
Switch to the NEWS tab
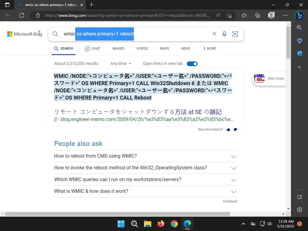[185, 48]
